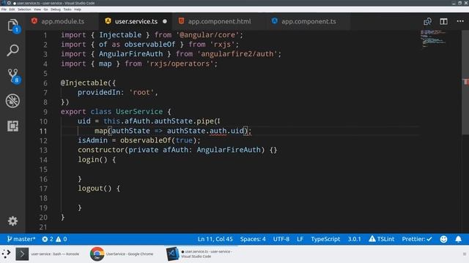Open Konsole terminal from taskbar
This screenshot has height=263, width=469.
(x=48, y=254)
